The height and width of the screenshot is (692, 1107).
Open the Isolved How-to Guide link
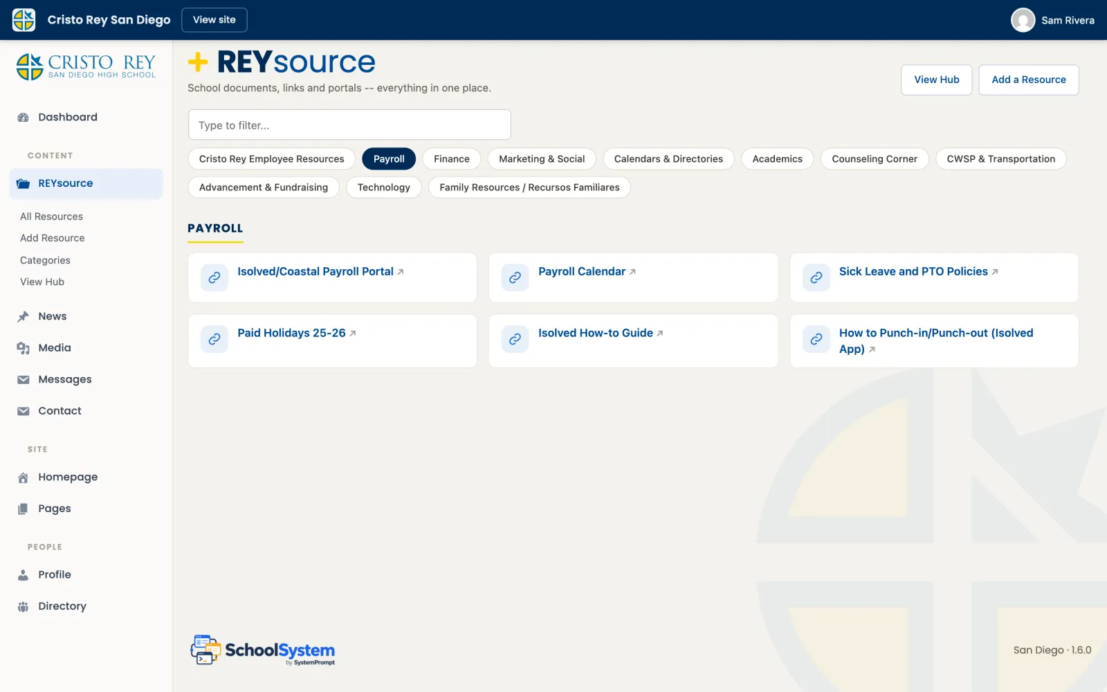click(596, 334)
